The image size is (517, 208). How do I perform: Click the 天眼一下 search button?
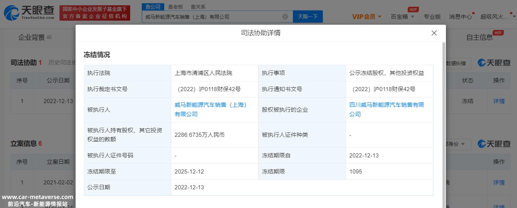pos(308,16)
